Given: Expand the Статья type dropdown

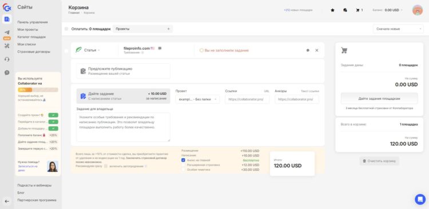Looking at the screenshot, I should [92, 50].
